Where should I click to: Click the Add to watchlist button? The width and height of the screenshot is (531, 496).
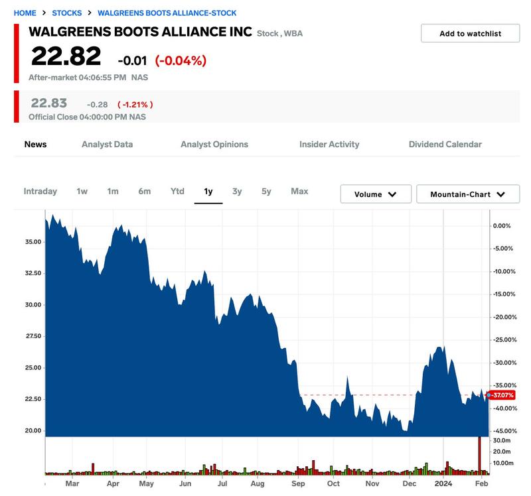tap(470, 33)
